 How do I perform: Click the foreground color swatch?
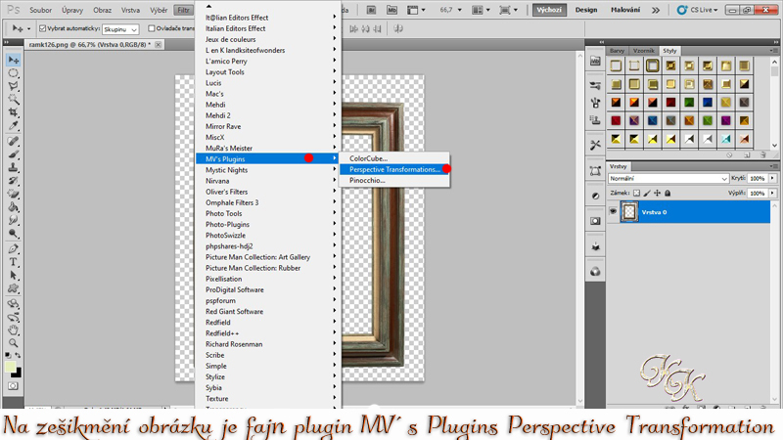click(x=10, y=367)
